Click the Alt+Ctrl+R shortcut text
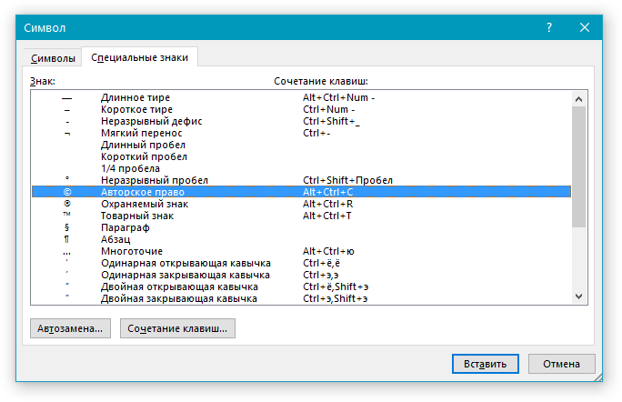This screenshot has height=402, width=622. (327, 204)
